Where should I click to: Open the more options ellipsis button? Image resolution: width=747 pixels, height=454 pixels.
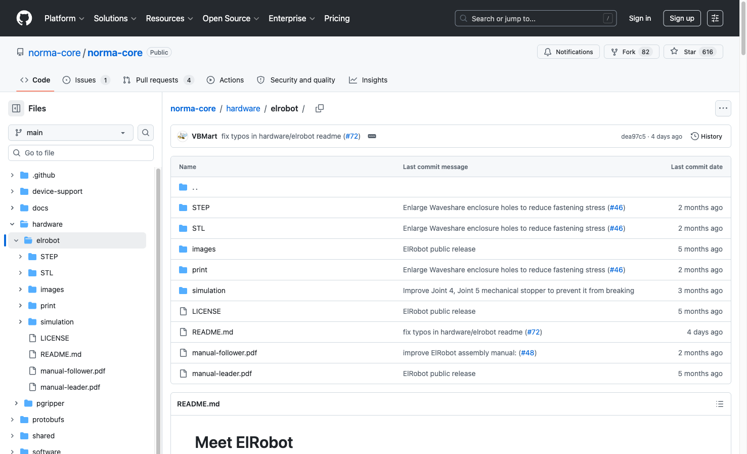point(723,108)
